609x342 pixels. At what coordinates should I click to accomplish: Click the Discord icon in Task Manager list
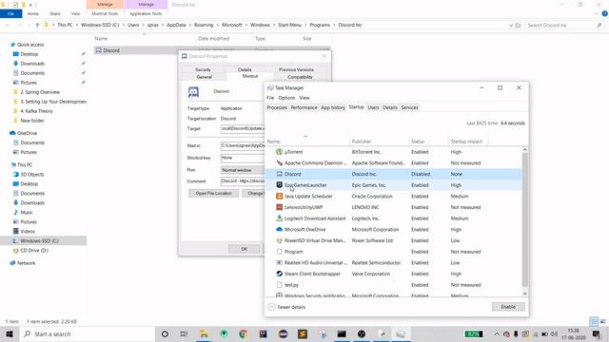[x=279, y=174]
